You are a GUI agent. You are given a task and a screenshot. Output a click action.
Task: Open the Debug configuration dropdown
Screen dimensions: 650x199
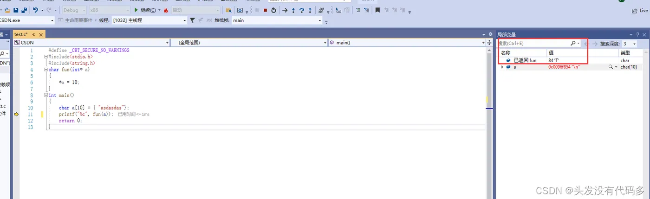74,10
